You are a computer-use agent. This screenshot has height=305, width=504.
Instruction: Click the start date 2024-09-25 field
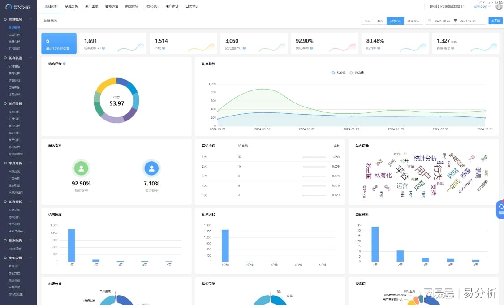point(442,21)
